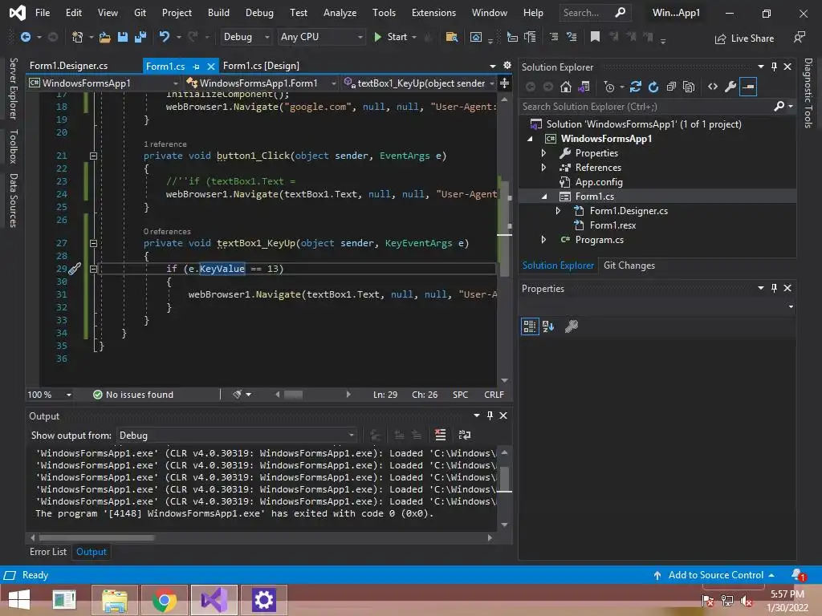Toggle Word Wrap in Output panel
This screenshot has width=822, height=616.
[464, 435]
